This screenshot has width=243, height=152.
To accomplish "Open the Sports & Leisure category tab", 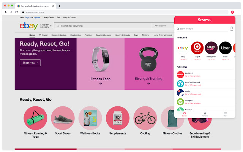I will coord(103,35).
